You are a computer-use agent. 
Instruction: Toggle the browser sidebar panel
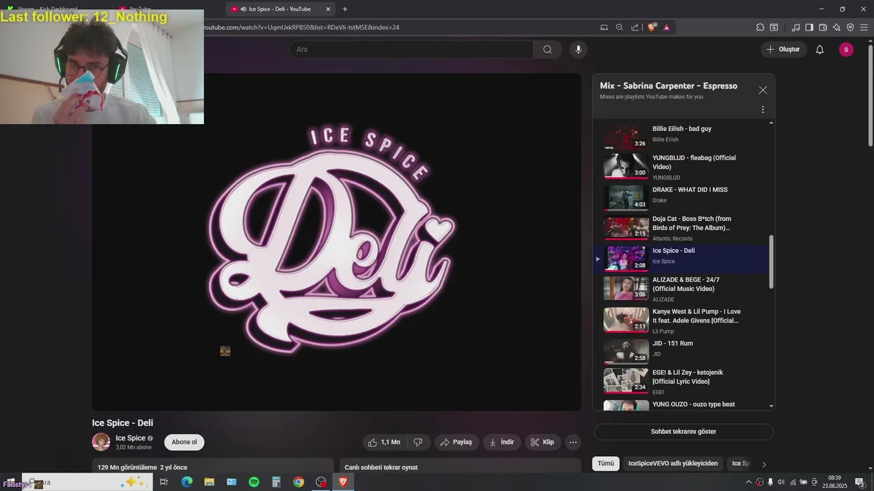pyautogui.click(x=809, y=27)
